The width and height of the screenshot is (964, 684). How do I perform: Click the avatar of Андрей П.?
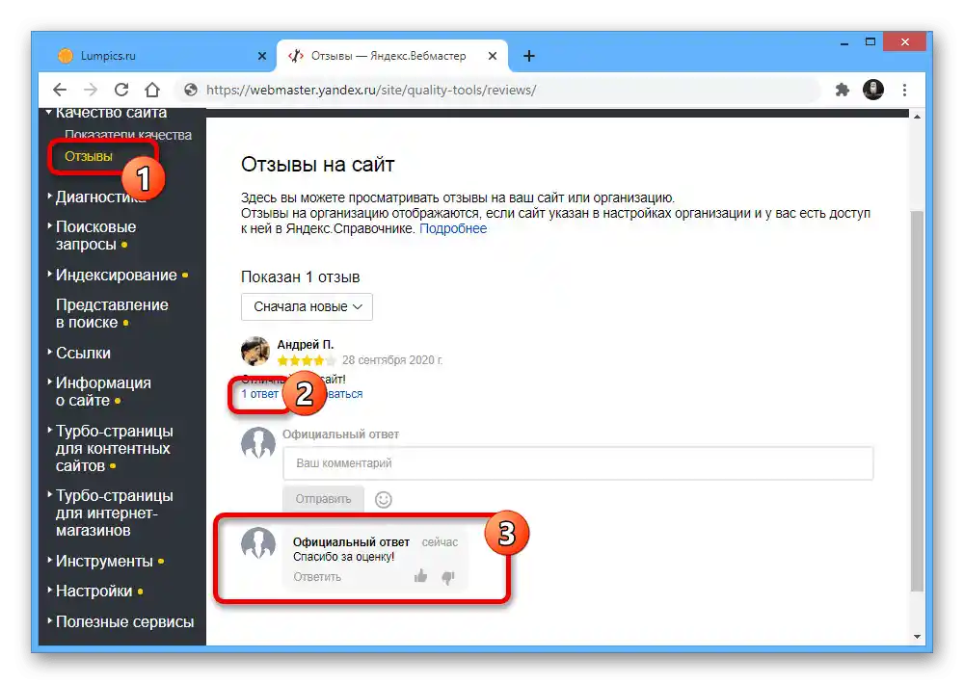(x=255, y=351)
